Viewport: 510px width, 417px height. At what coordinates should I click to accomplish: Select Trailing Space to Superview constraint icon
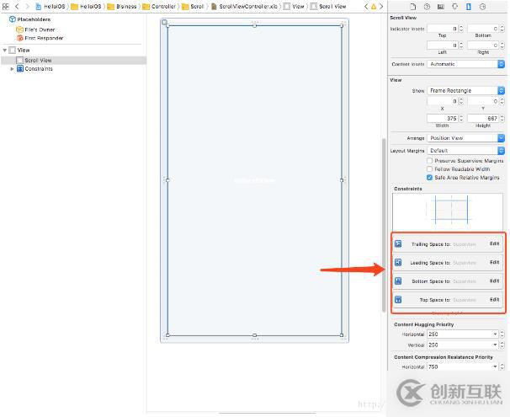point(398,243)
